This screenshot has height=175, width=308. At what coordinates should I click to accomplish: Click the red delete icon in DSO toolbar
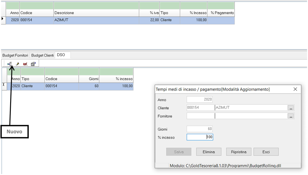[25, 64]
